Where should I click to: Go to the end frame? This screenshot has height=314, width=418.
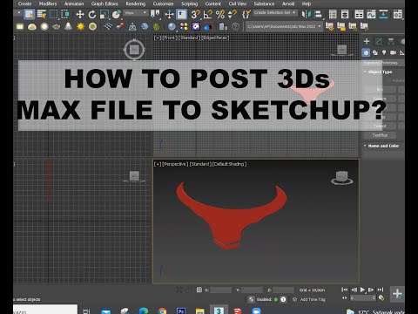[x=381, y=290]
